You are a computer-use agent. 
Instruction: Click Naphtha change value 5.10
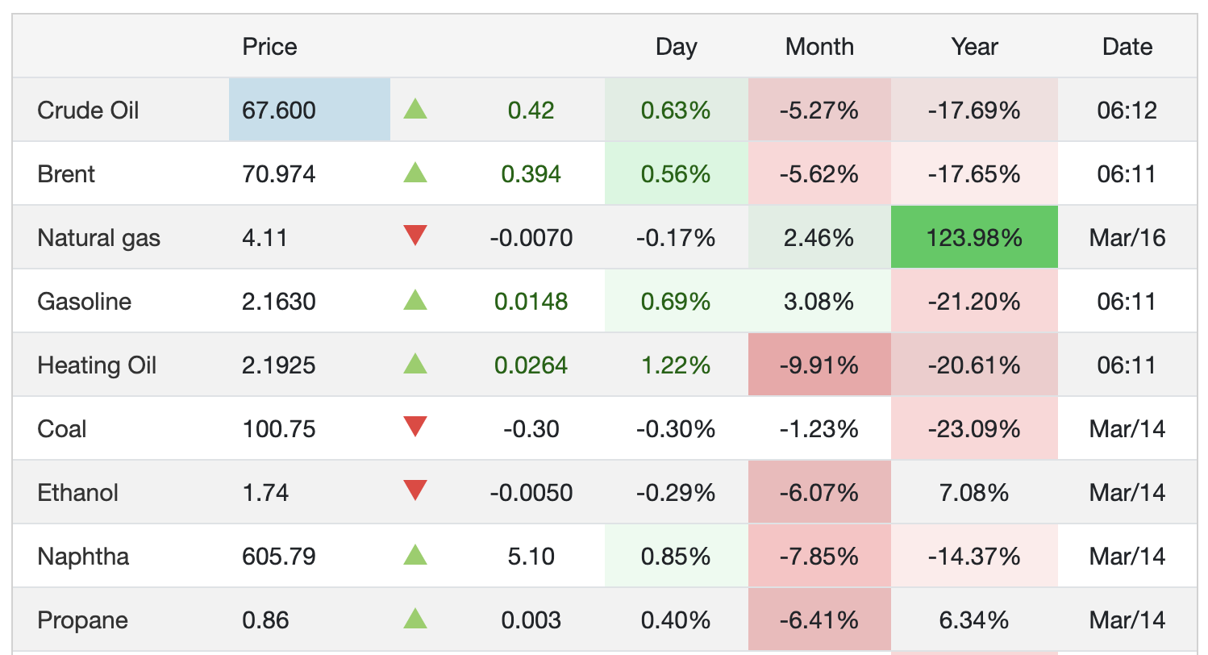pos(531,557)
